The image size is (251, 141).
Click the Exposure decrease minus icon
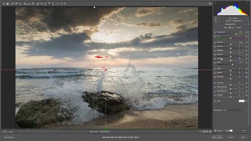point(215,43)
